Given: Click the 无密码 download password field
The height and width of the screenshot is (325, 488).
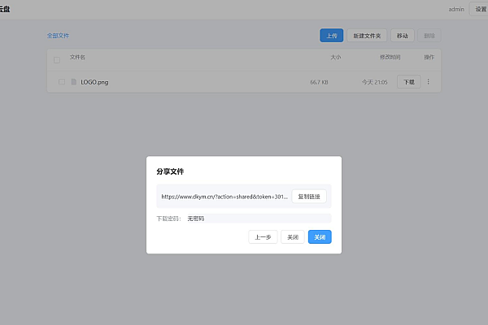Looking at the screenshot, I should pos(259,219).
